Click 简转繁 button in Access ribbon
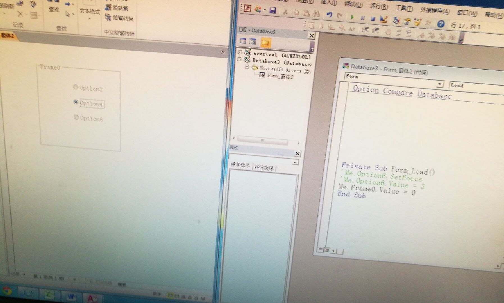Viewport: 504px width, 303px height. (117, 8)
